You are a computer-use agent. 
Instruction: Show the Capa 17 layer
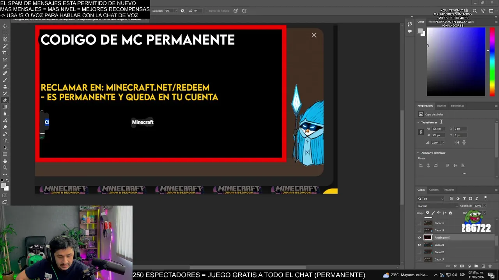419,259
